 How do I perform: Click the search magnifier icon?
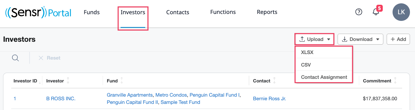coord(15,58)
